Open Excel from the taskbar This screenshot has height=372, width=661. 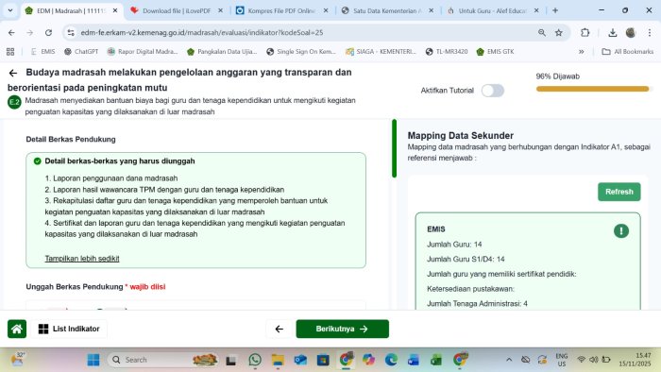point(436,360)
